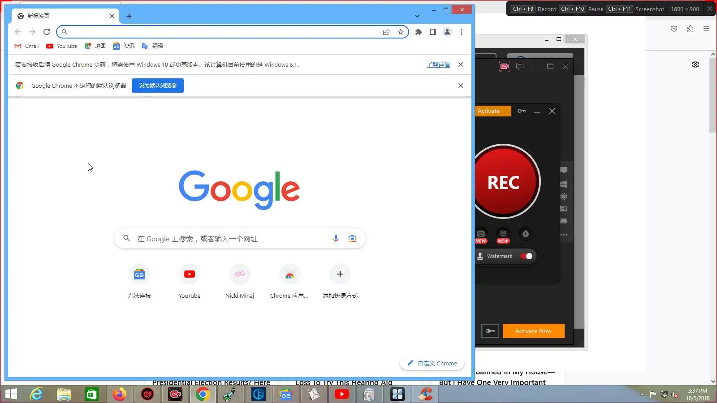Start voice search with microphone icon

[336, 239]
